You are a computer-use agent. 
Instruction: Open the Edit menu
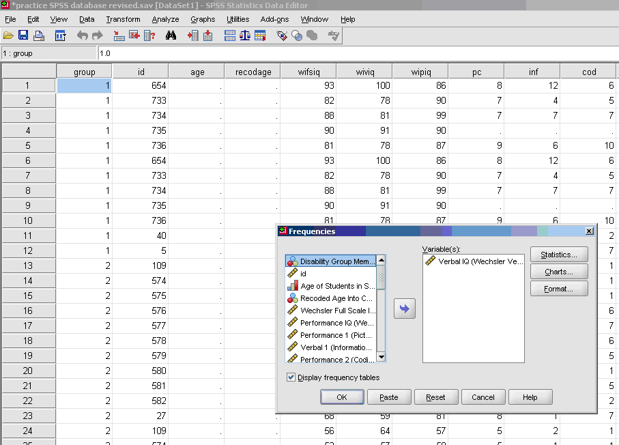point(33,19)
